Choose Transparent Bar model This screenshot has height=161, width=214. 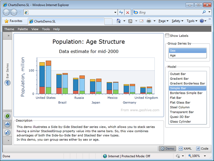(188, 112)
